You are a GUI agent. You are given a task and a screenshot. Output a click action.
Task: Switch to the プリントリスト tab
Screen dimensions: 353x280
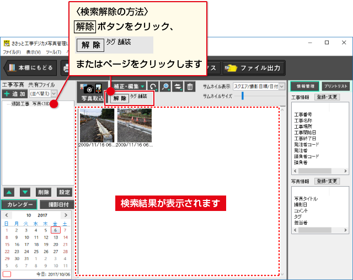click(336, 86)
